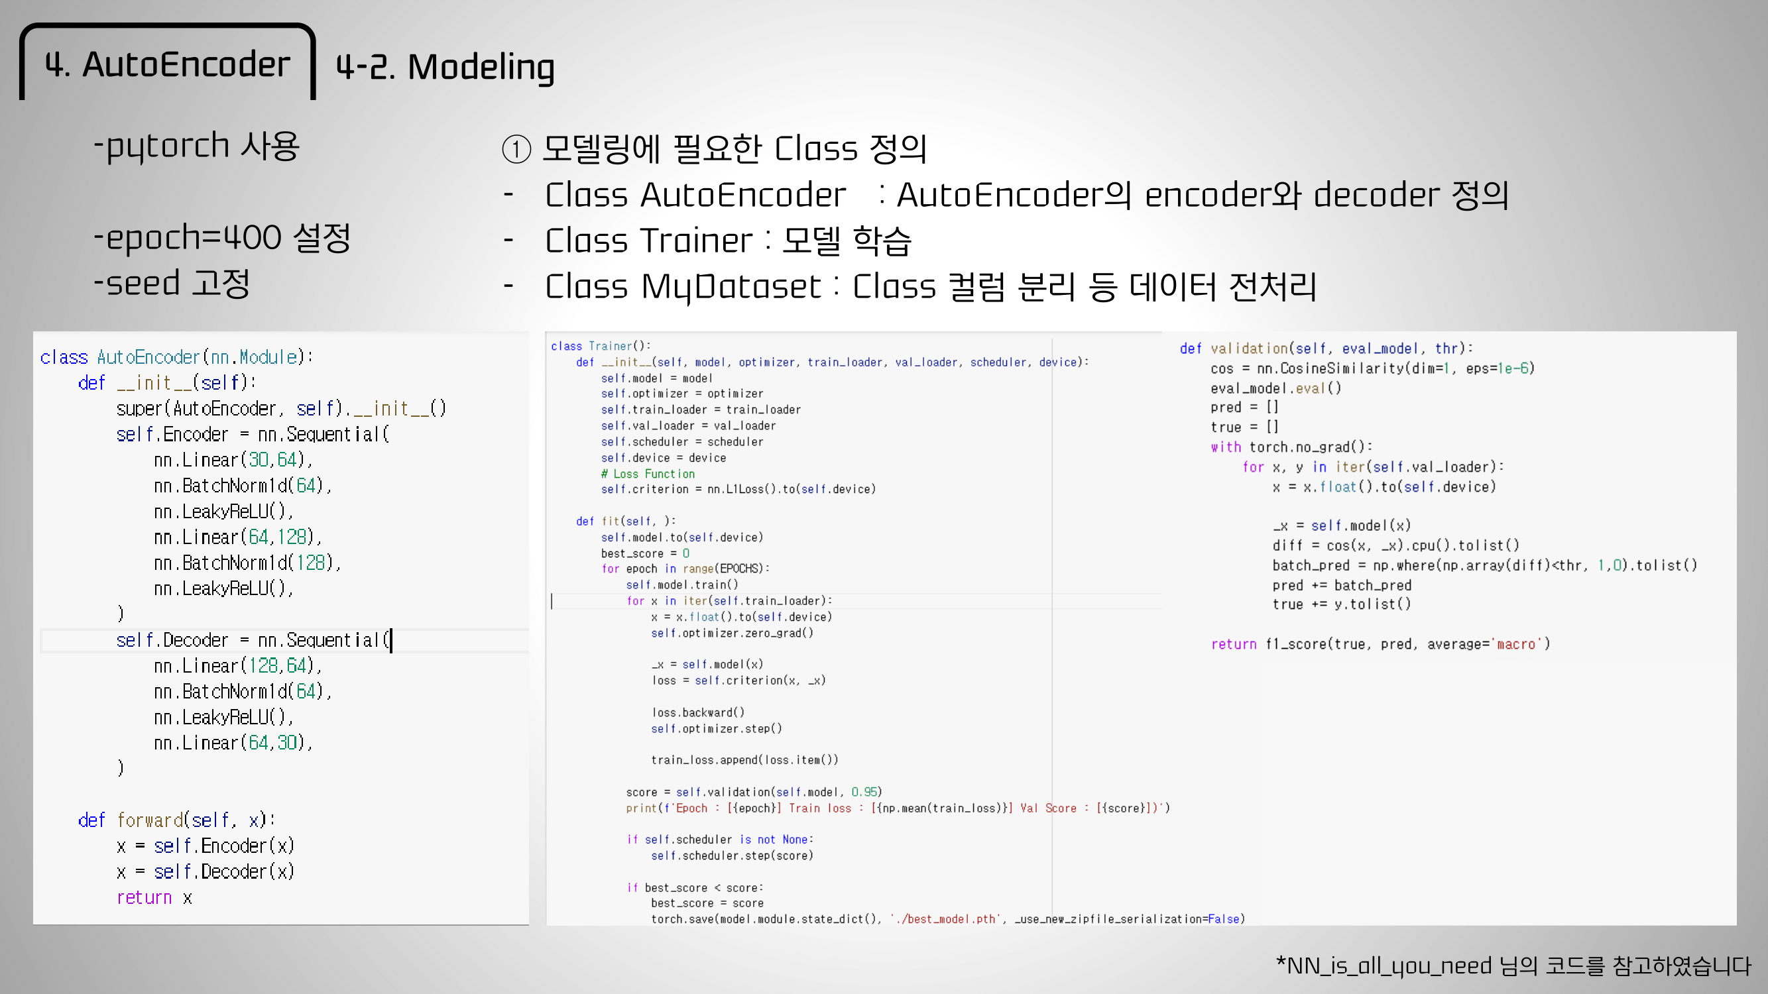Click the 'self.model.train()' code line
The width and height of the screenshot is (1768, 994).
682,585
